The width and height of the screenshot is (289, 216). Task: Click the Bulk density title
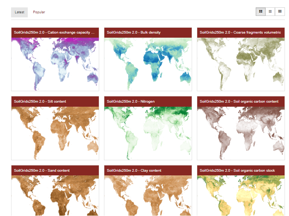134,32
